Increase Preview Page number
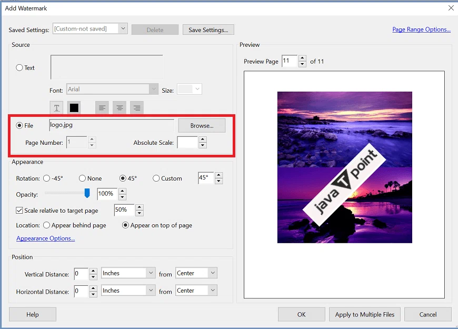Viewport: 458px width, 329px height. click(x=302, y=58)
